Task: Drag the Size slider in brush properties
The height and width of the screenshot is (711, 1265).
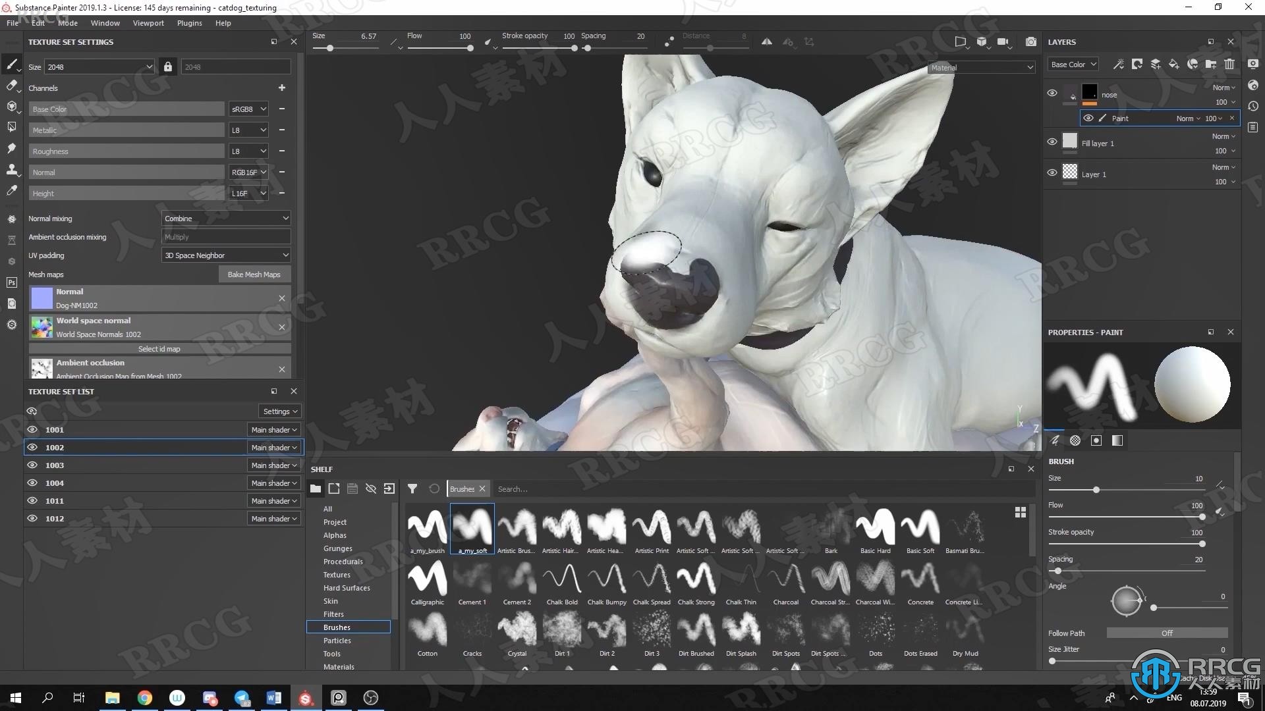Action: (x=1096, y=490)
